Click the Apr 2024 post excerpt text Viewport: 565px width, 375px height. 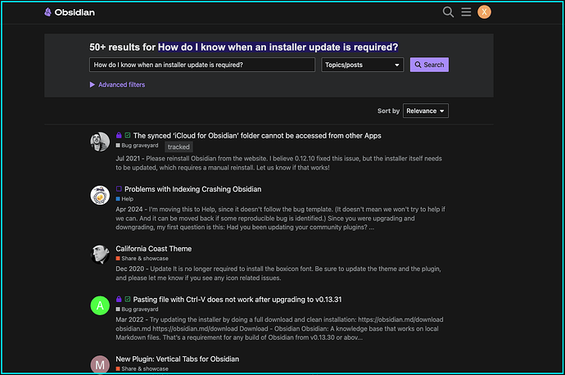point(280,219)
